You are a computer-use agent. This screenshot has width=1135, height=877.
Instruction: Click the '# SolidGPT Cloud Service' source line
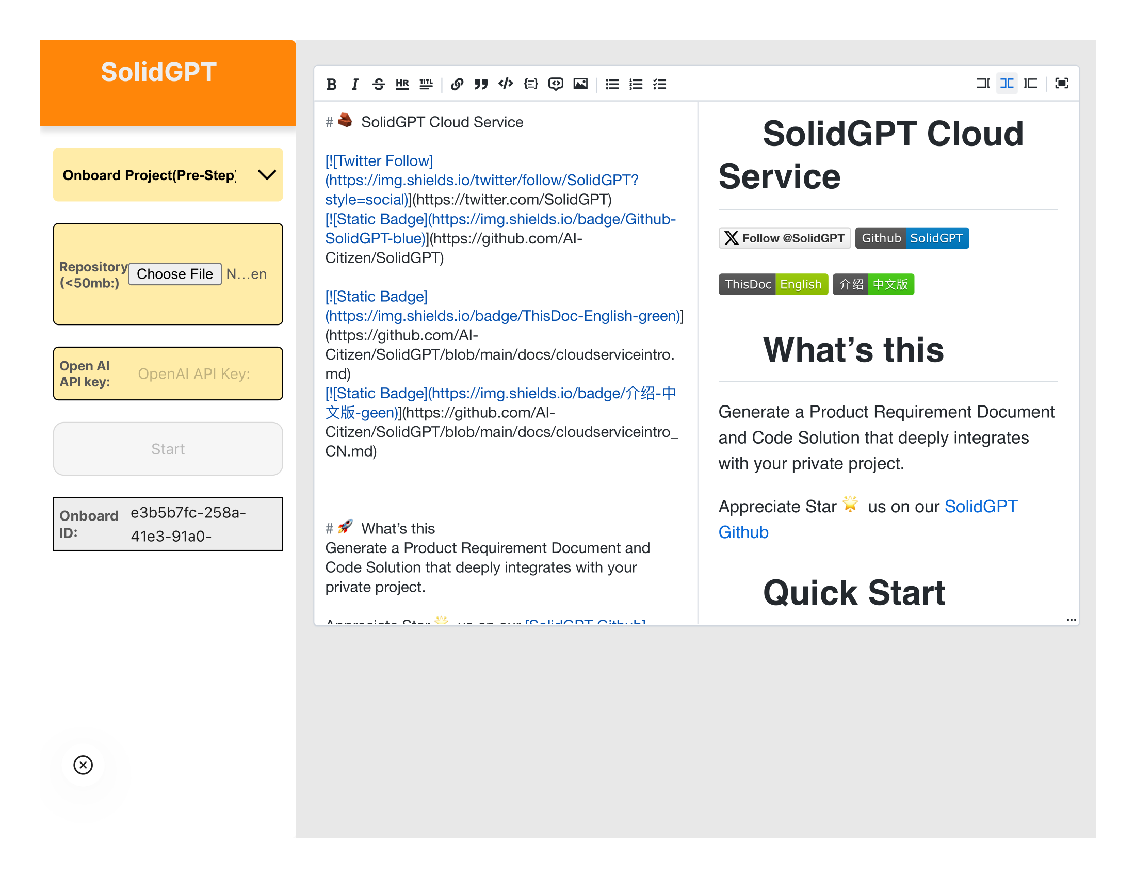coord(425,122)
